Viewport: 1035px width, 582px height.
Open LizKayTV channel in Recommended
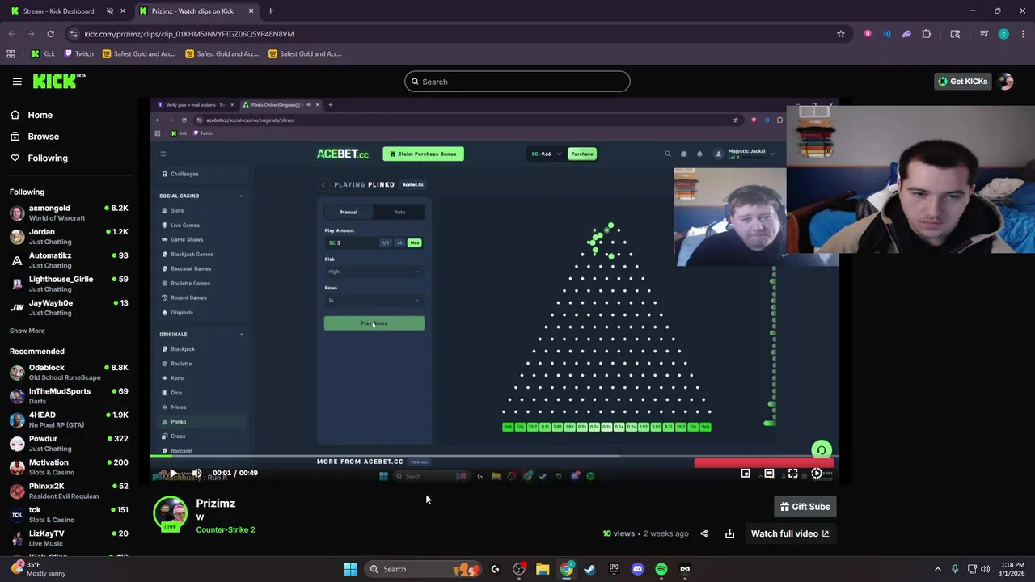tap(68, 538)
